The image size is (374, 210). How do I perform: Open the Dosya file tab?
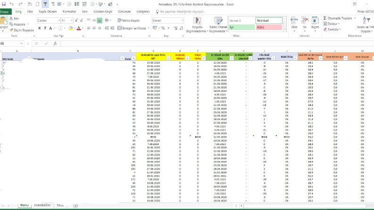point(5,12)
